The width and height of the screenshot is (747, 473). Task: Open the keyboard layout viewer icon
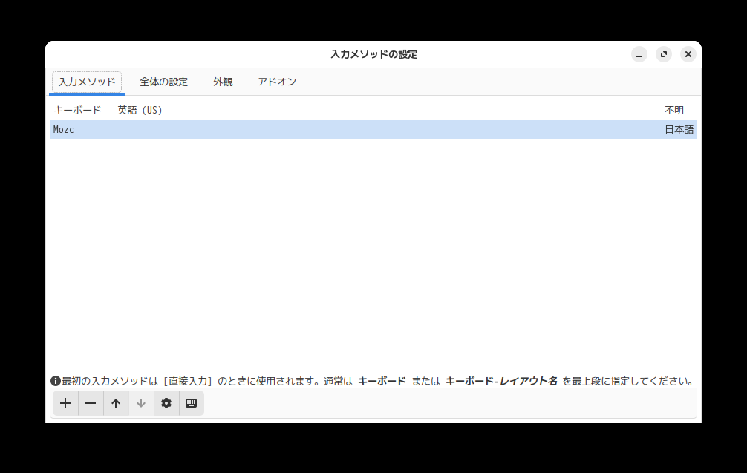pyautogui.click(x=192, y=403)
